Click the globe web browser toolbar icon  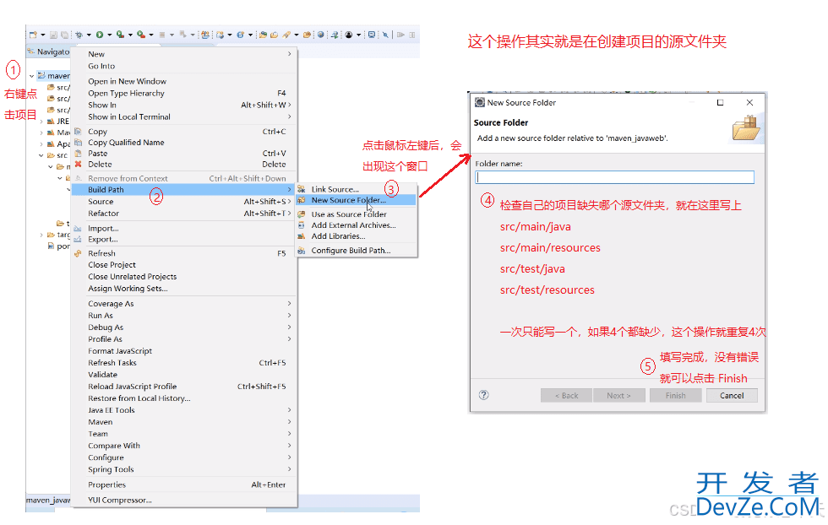tap(320, 35)
